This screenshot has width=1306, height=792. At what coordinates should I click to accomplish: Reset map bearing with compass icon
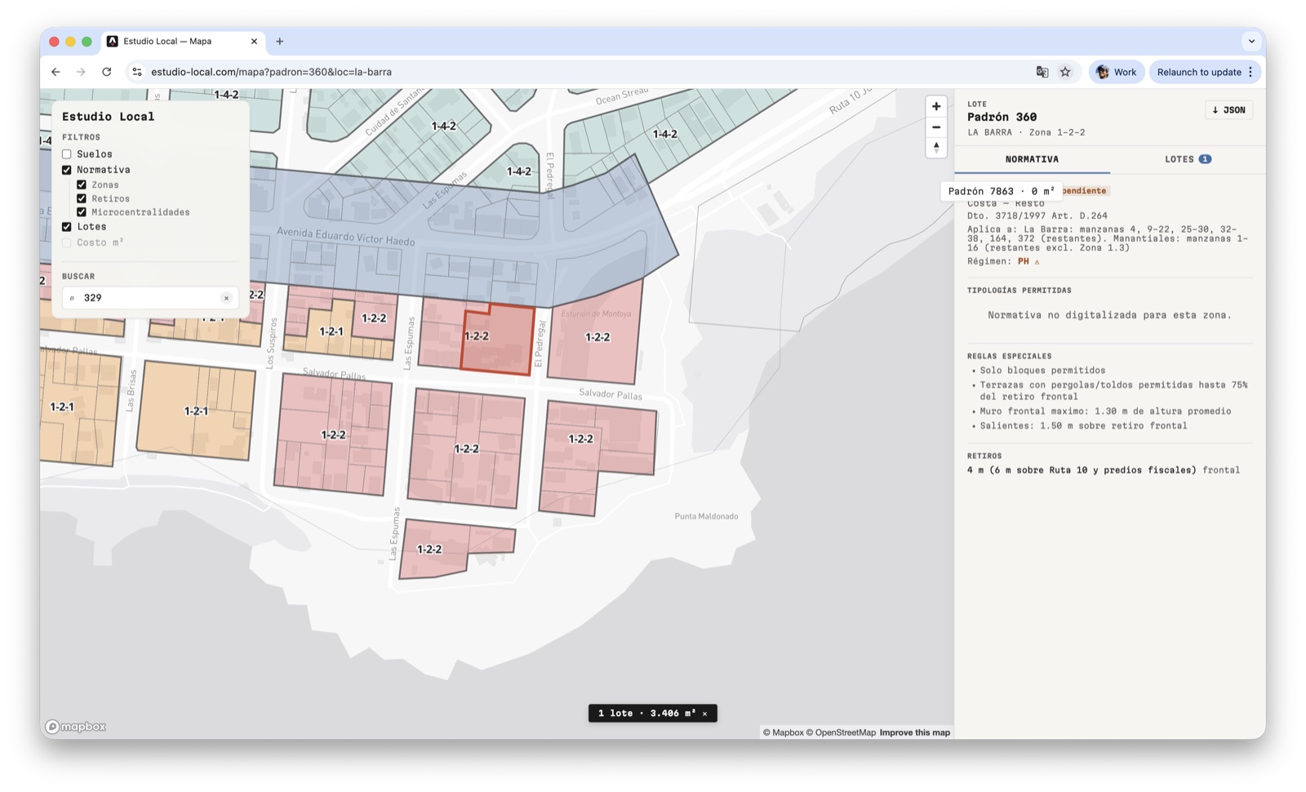(x=936, y=148)
